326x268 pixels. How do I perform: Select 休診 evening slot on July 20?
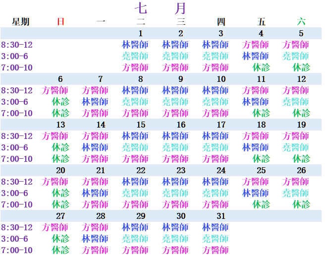(x=60, y=204)
